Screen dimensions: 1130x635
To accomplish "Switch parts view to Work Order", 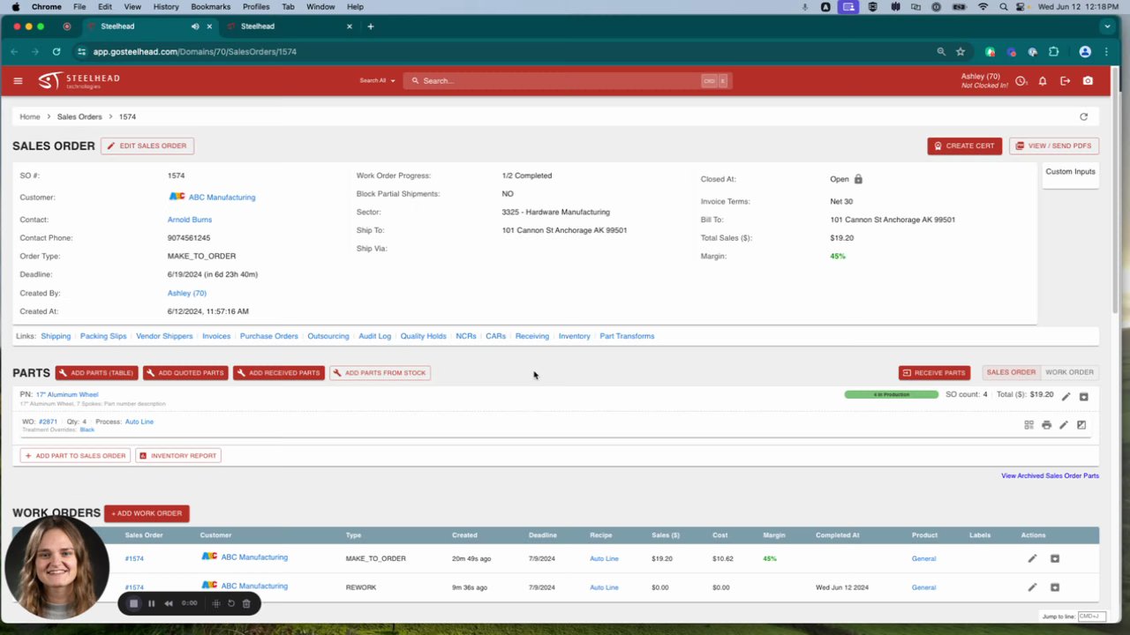I will point(1069,373).
